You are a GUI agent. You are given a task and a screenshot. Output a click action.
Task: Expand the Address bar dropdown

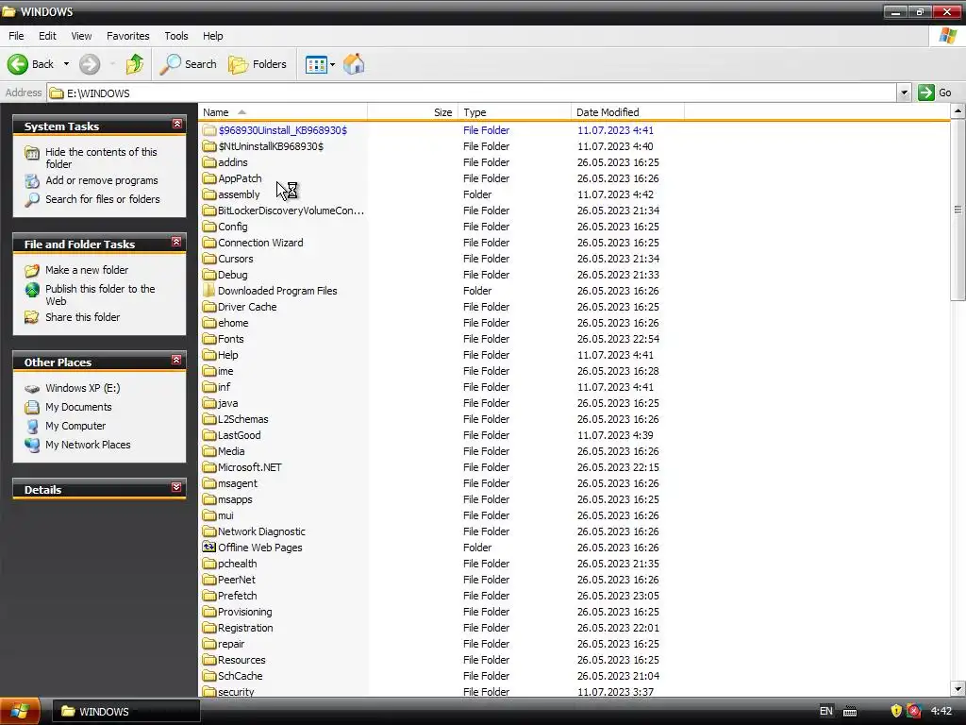coord(904,93)
